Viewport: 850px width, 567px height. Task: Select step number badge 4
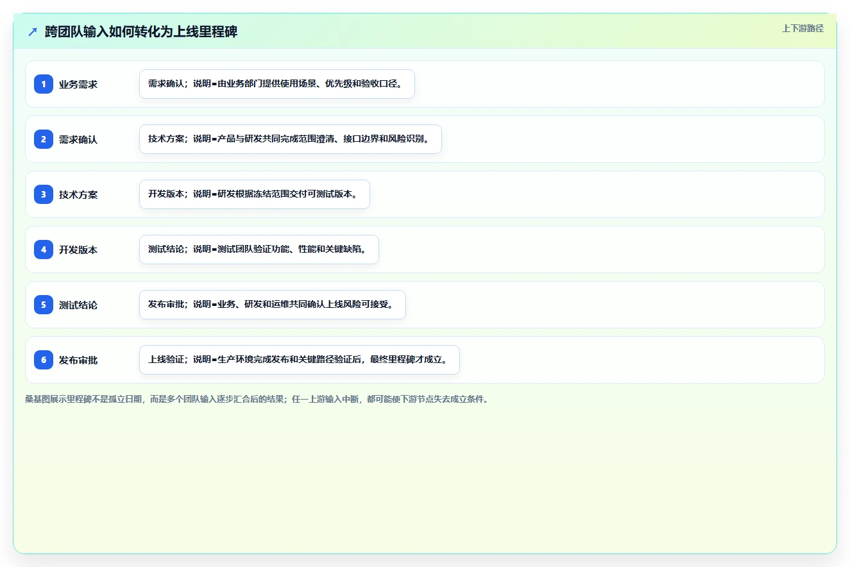[44, 250]
